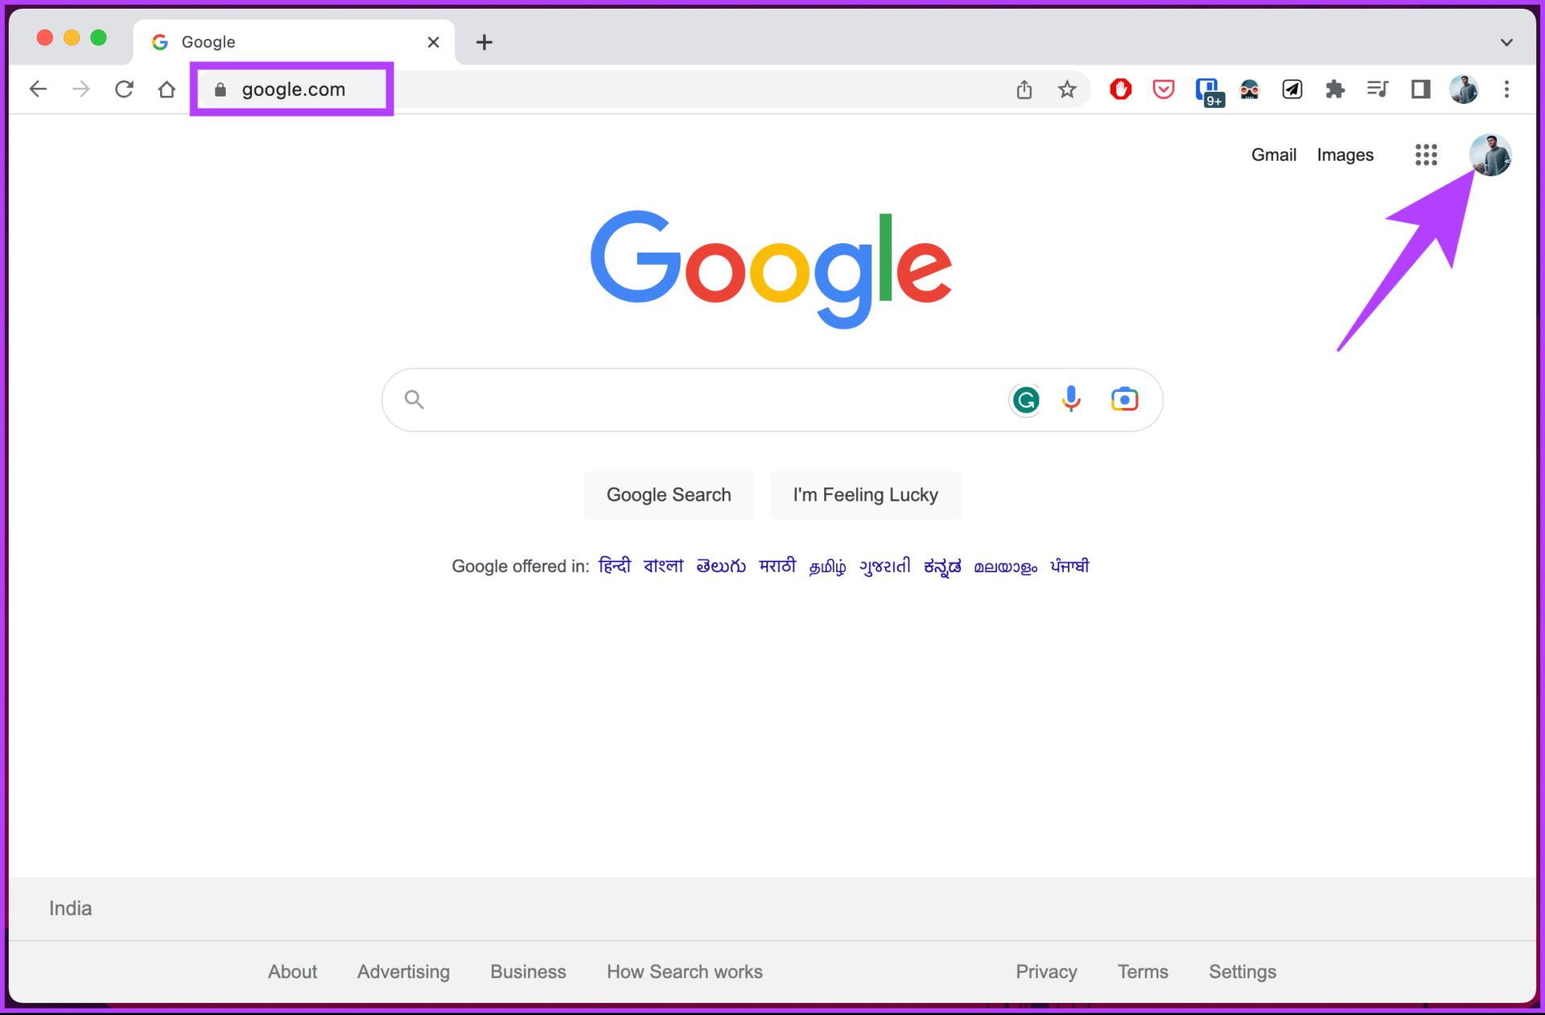Screen dimensions: 1545x1015
Task: Open the Google apps grid
Action: coord(1426,155)
